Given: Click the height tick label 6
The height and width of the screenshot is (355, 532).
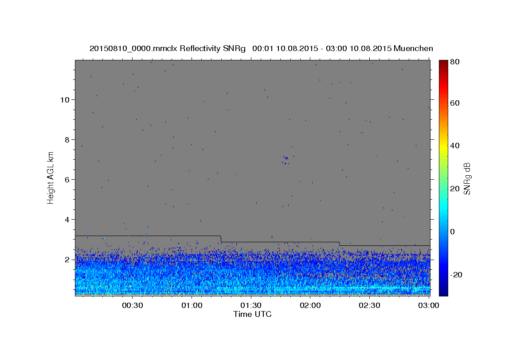Looking at the screenshot, I should click(68, 179).
